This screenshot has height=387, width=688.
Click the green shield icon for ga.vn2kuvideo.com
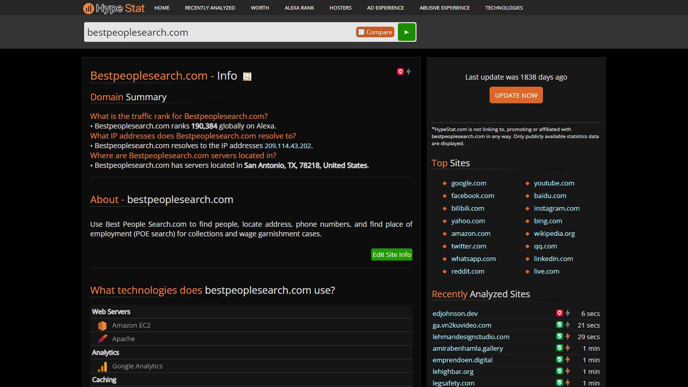pyautogui.click(x=559, y=325)
